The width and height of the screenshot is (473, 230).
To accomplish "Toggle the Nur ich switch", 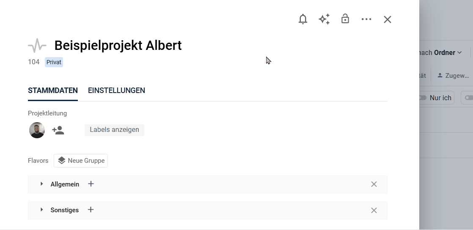I will 423,98.
